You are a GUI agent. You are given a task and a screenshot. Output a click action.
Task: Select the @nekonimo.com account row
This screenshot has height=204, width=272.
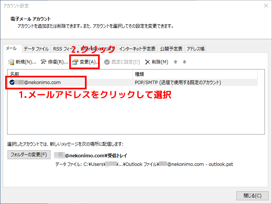click(132, 82)
